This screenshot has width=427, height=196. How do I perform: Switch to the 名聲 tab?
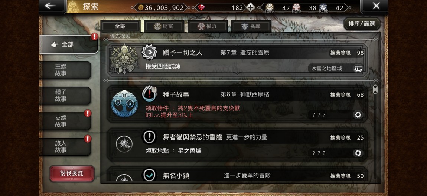pos(251,26)
